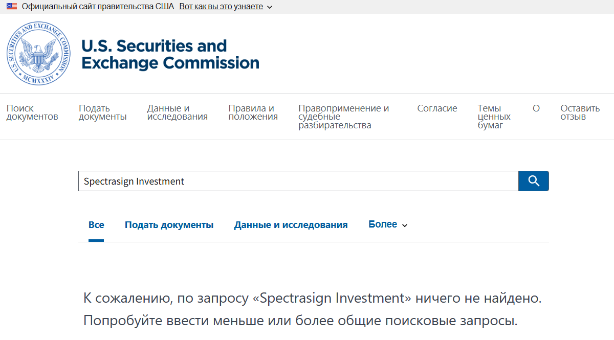The image size is (614, 340).
Task: Click the SEC eagle seal logo
Action: point(38,53)
